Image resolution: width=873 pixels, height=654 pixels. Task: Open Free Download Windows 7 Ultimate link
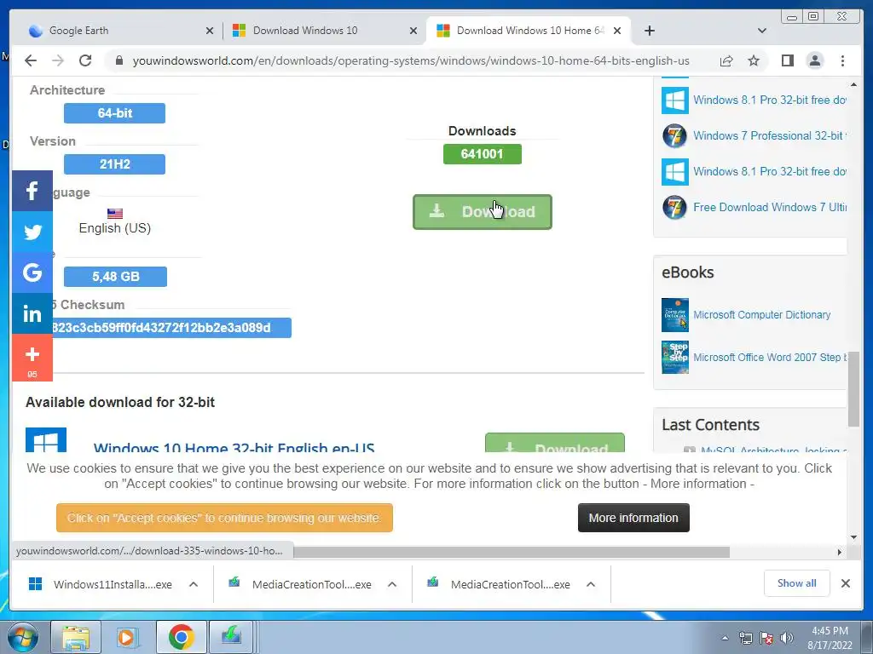[x=770, y=208]
